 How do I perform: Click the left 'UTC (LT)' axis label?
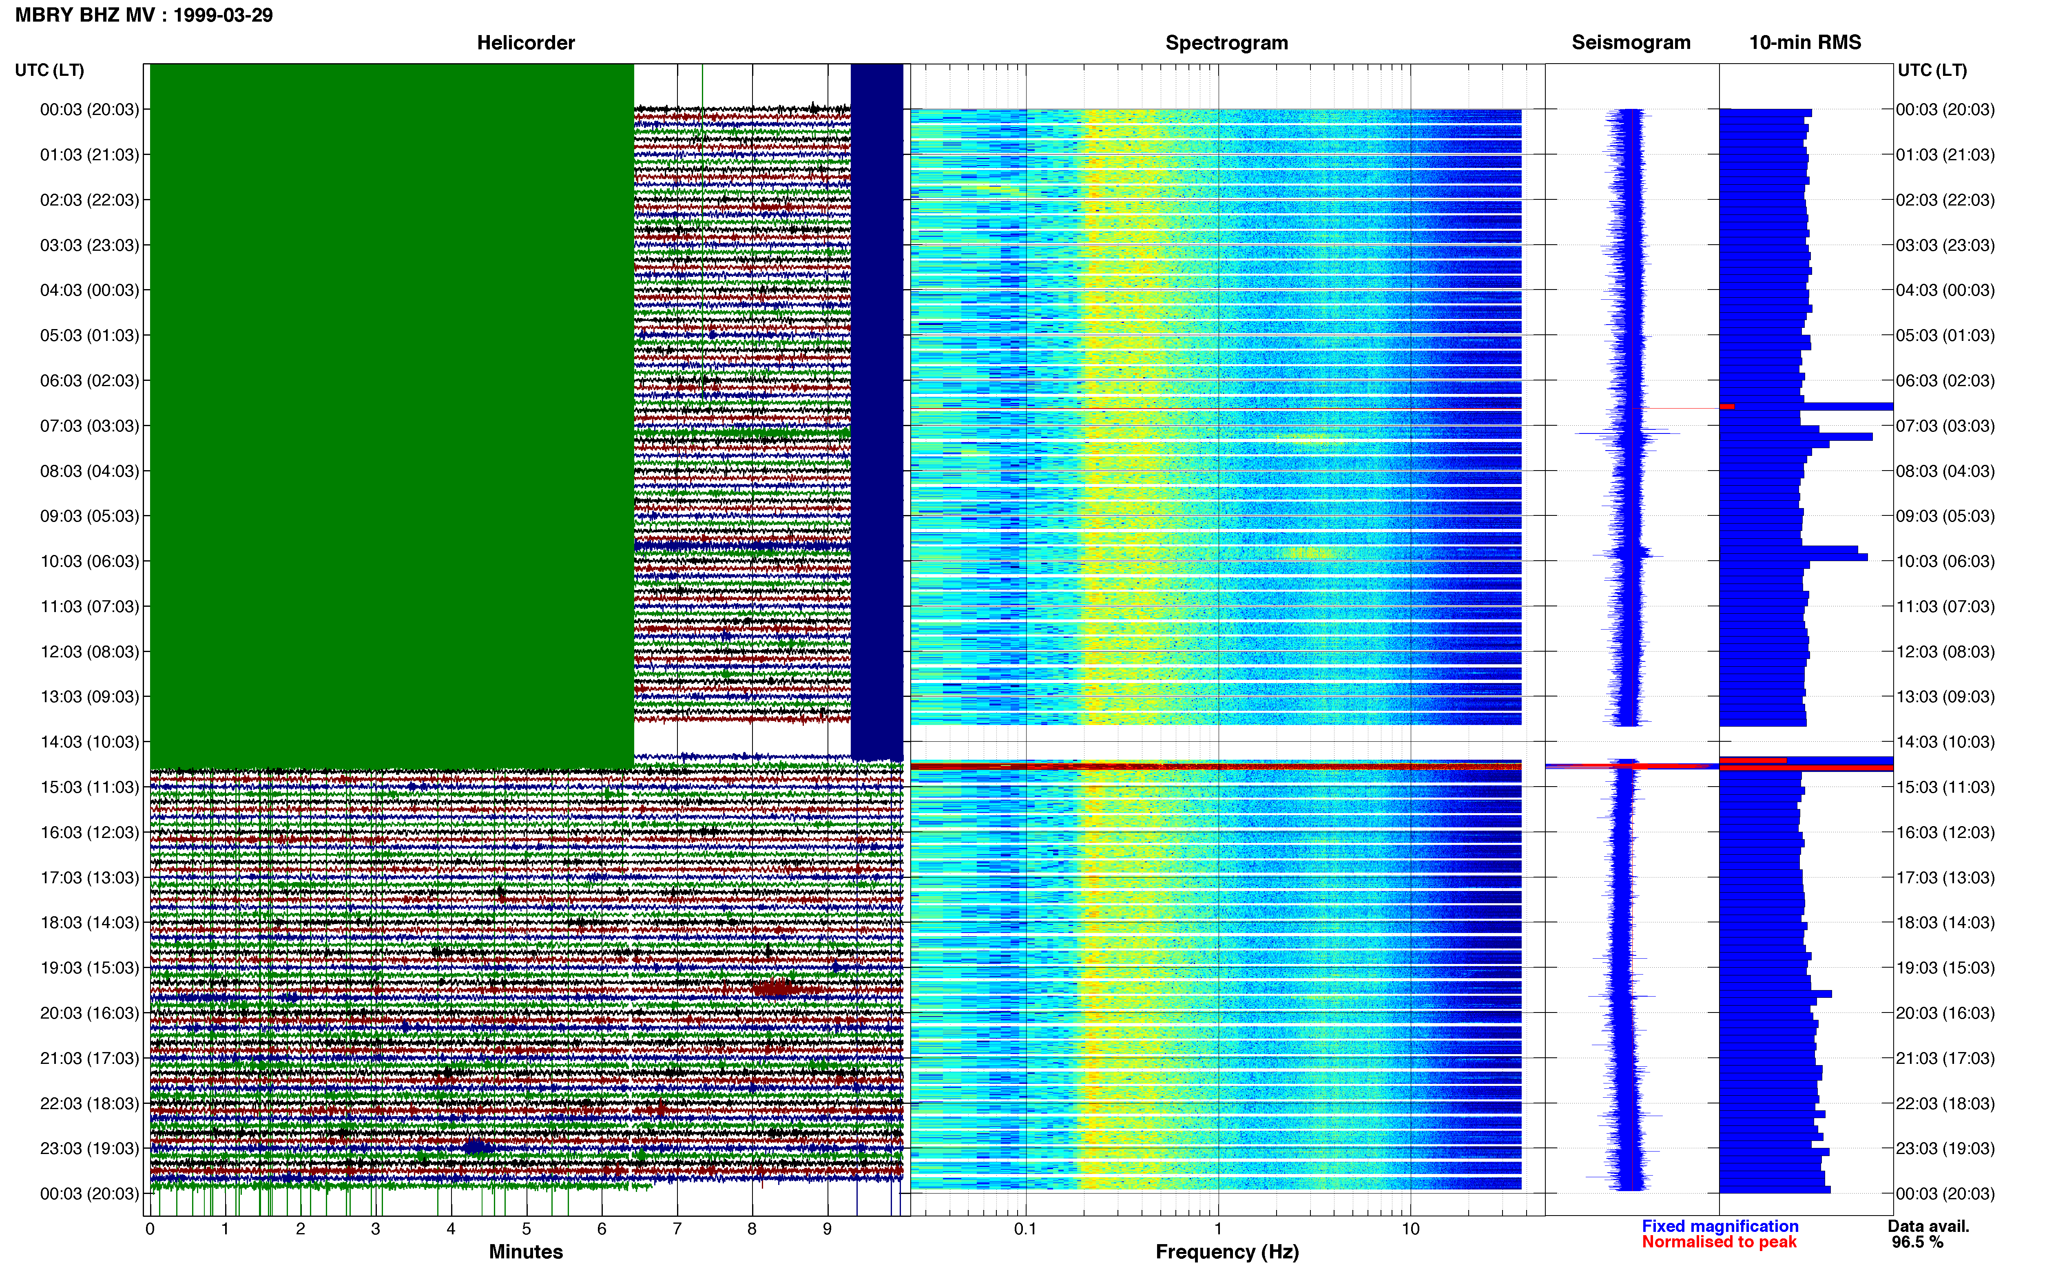coord(49,70)
